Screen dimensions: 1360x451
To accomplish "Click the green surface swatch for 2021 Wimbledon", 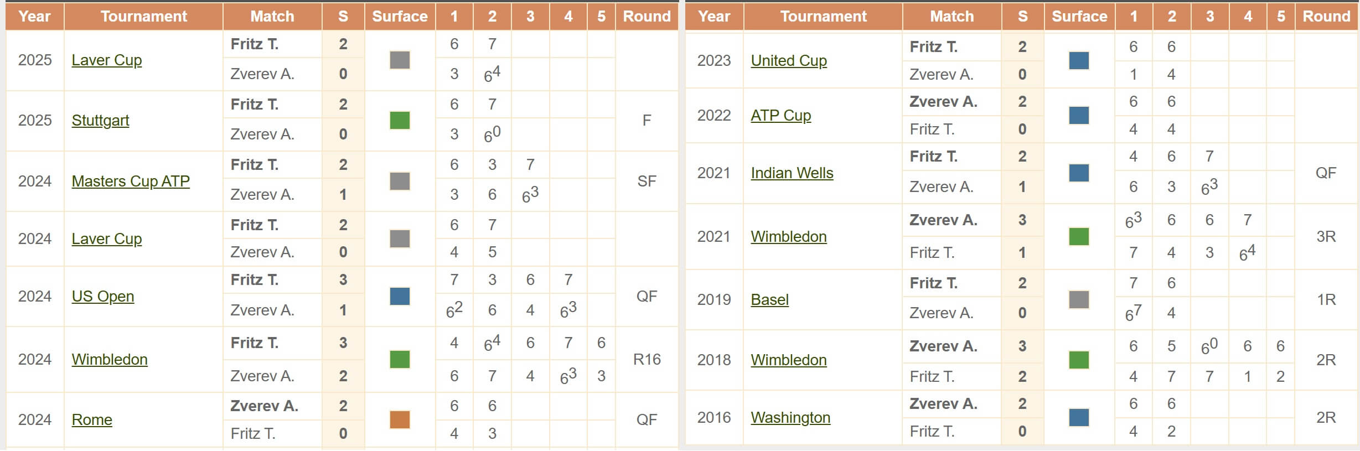I will [x=1079, y=237].
